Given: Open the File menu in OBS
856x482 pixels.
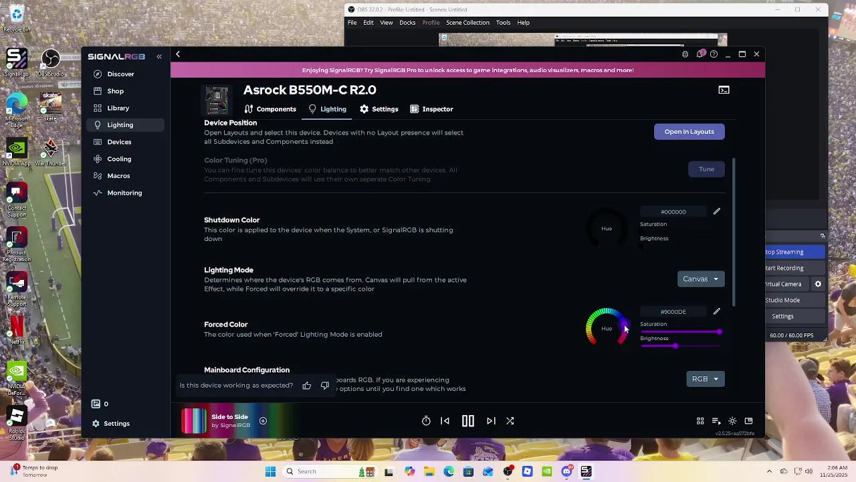Looking at the screenshot, I should tap(352, 23).
